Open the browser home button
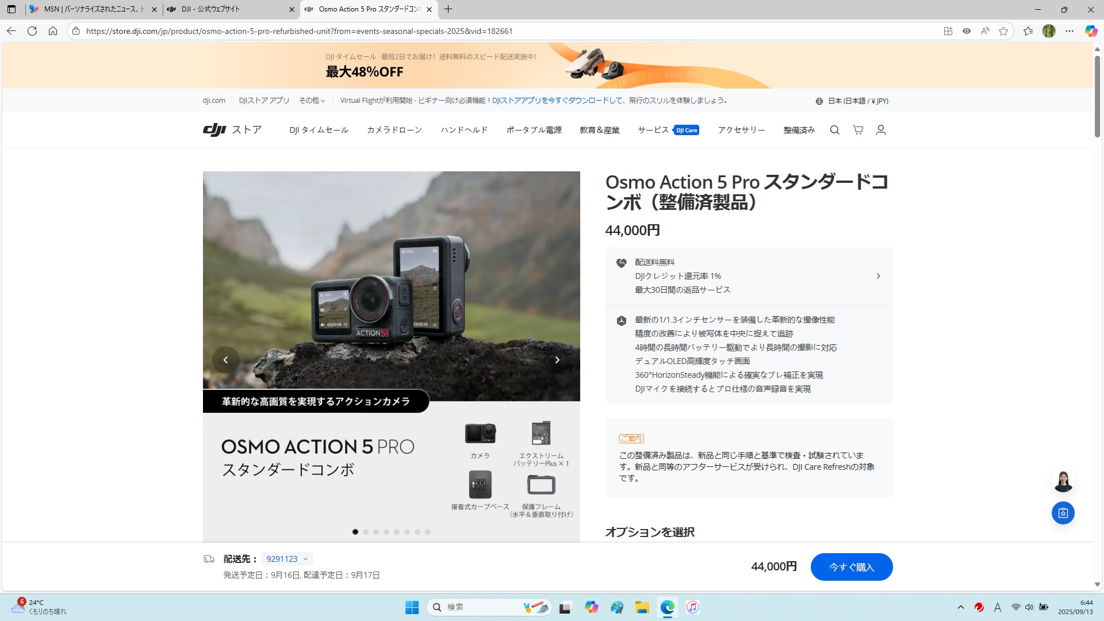 coord(53,31)
